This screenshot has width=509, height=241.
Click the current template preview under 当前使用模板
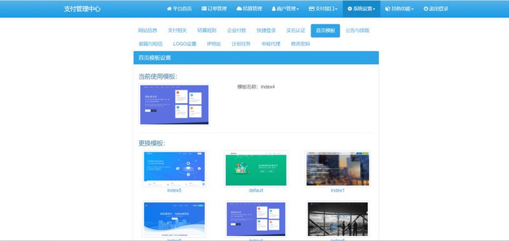click(x=174, y=105)
